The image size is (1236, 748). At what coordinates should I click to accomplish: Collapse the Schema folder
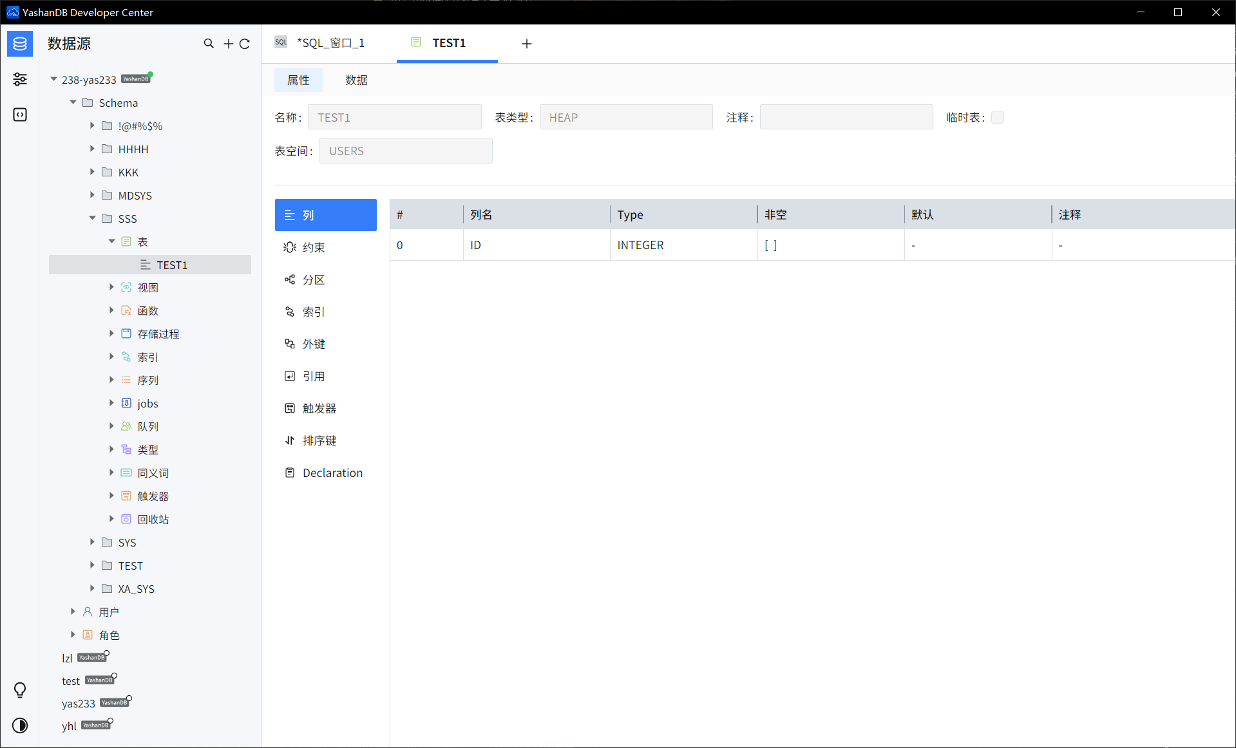(x=73, y=102)
